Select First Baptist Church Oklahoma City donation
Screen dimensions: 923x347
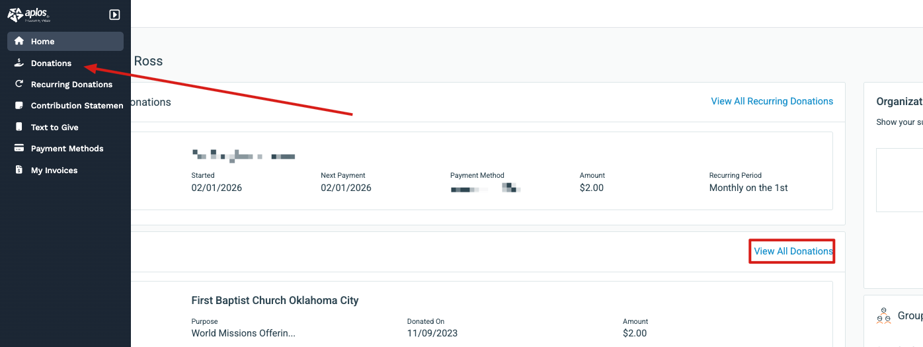274,300
